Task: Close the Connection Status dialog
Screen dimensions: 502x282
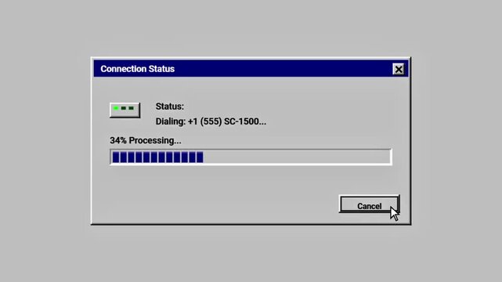Action: pyautogui.click(x=399, y=69)
